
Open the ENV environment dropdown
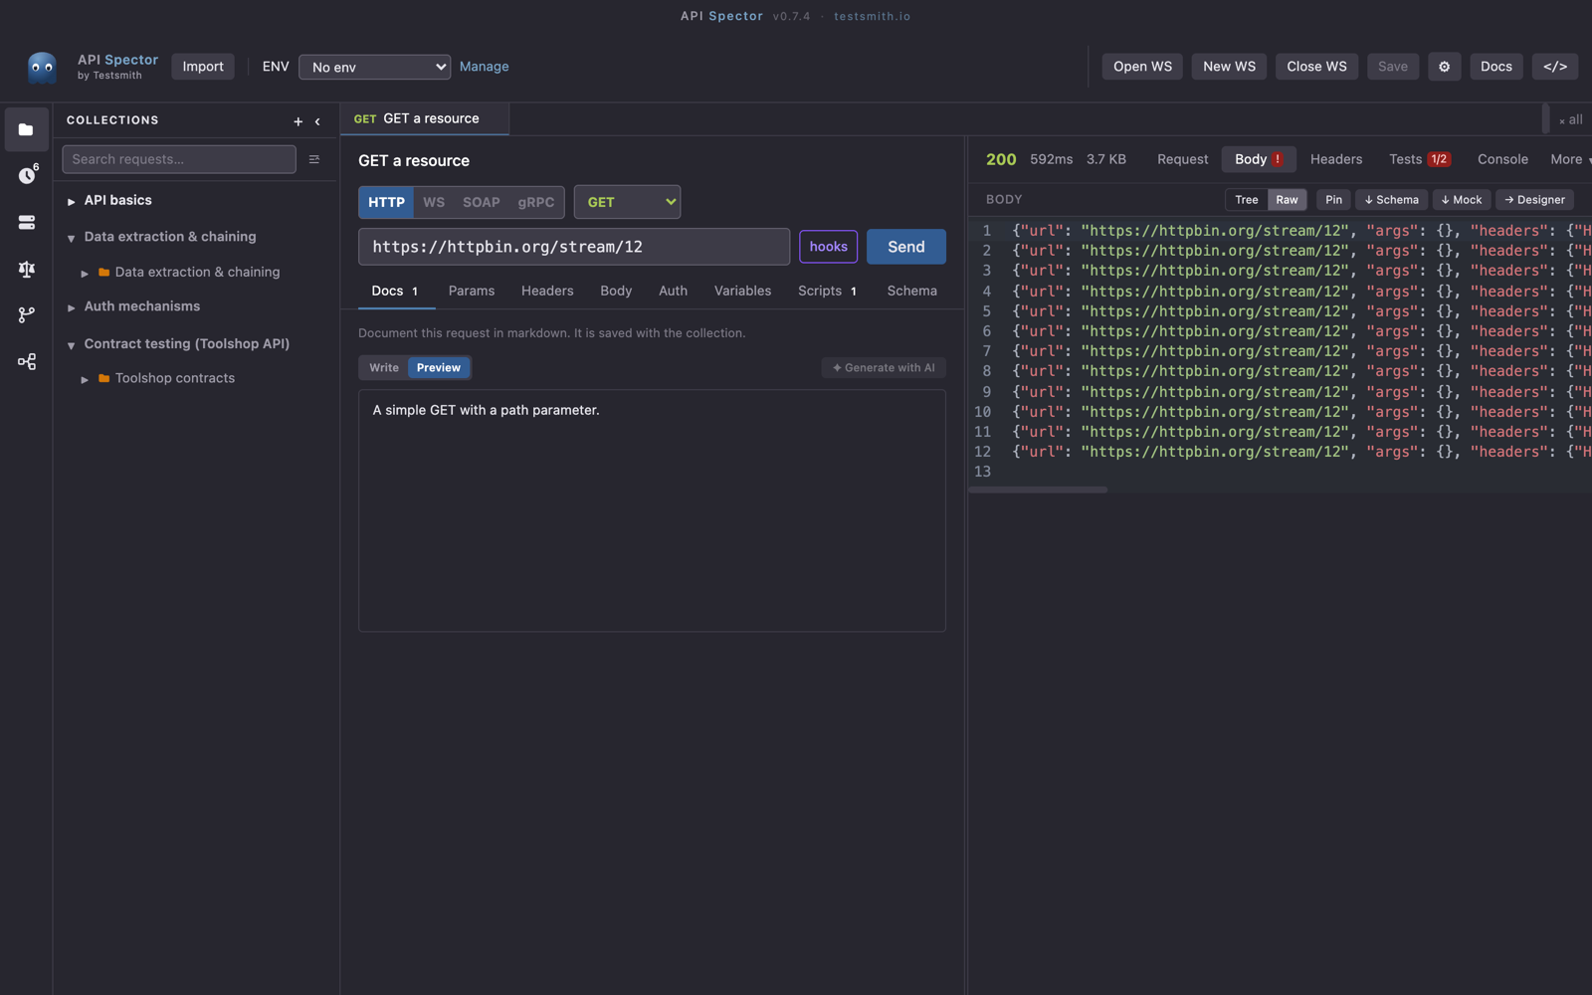coord(374,67)
